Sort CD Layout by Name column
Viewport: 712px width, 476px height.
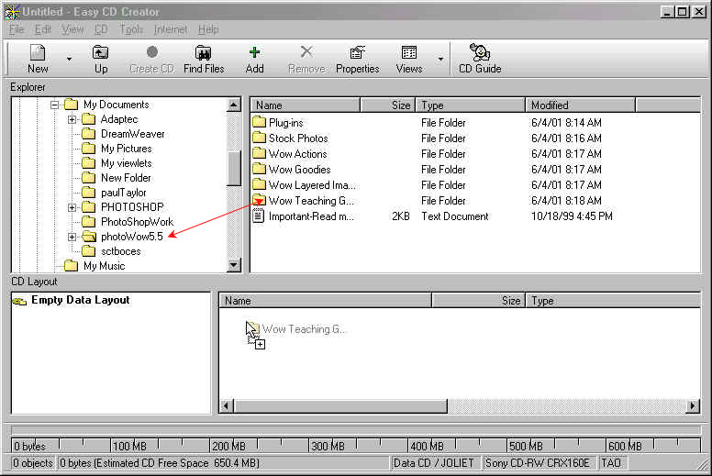pos(325,301)
